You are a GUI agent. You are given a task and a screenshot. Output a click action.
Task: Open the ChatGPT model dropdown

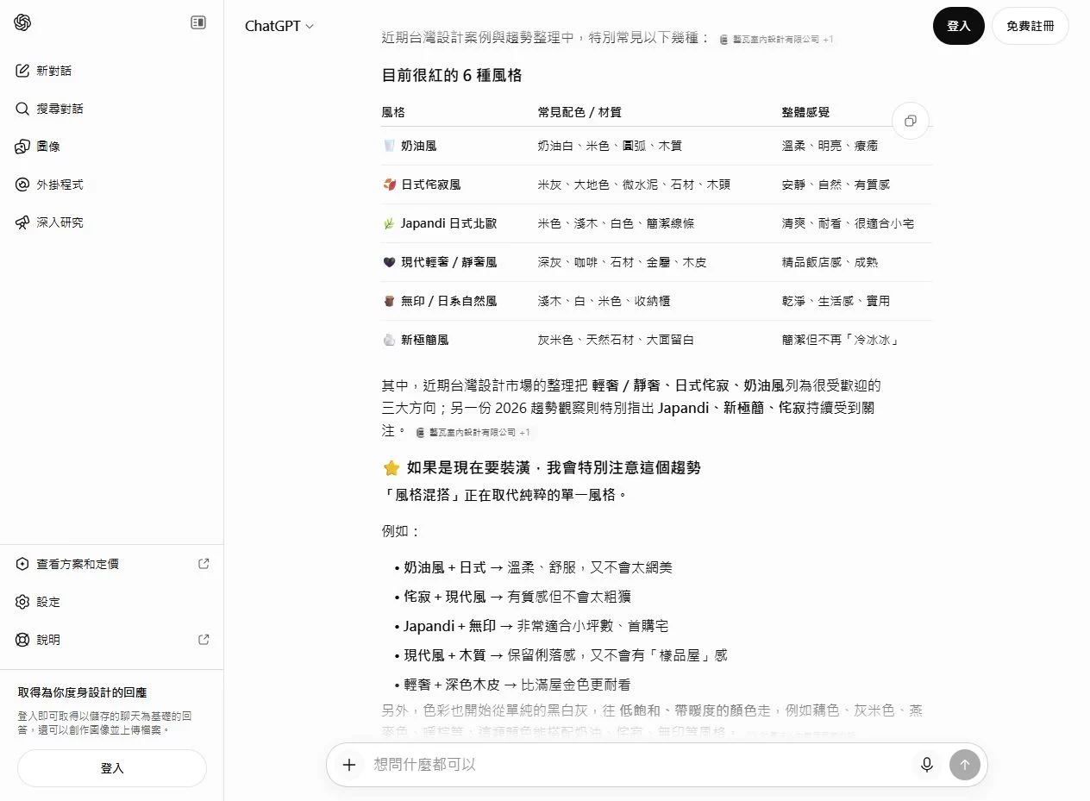coord(279,26)
